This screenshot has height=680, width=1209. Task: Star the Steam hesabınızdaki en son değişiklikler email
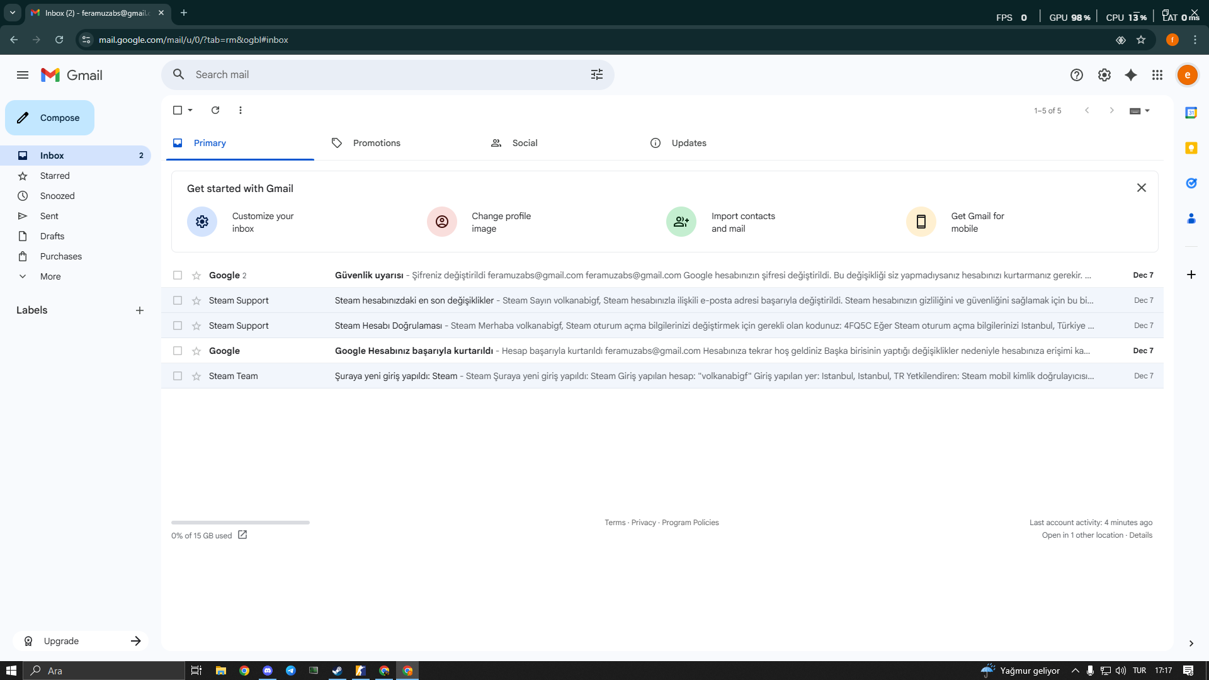(x=196, y=300)
